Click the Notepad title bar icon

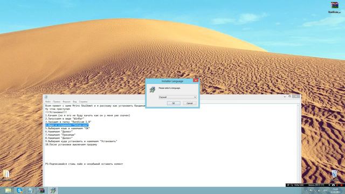(x=46, y=97)
